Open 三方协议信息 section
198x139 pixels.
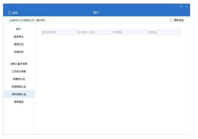(19, 71)
